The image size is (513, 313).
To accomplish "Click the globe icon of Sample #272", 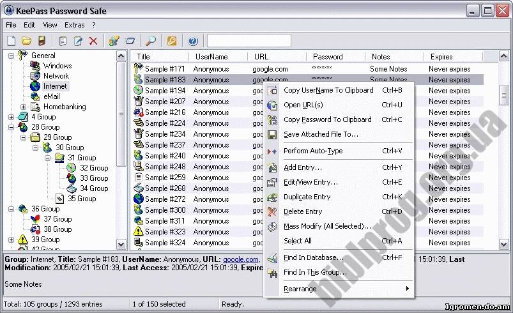I will [139, 199].
